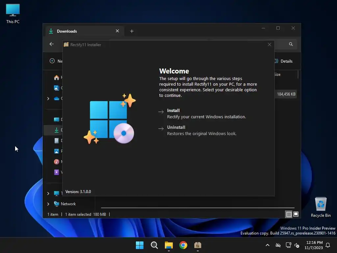The height and width of the screenshot is (253, 337).
Task: Open the This PC desktop icon
Action: pos(13,14)
